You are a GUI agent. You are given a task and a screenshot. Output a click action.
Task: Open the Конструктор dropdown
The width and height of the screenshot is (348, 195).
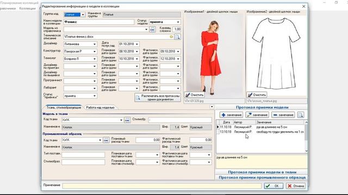coord(95,51)
